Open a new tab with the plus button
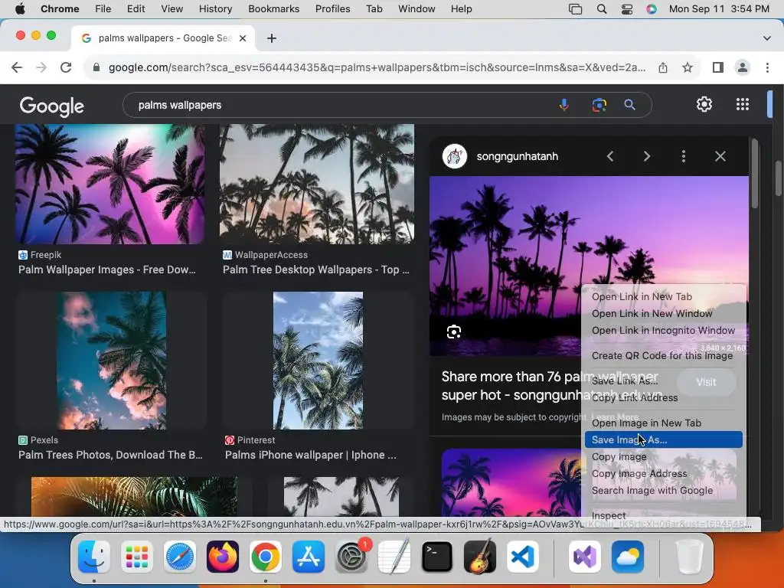The image size is (784, 588). pyautogui.click(x=272, y=38)
